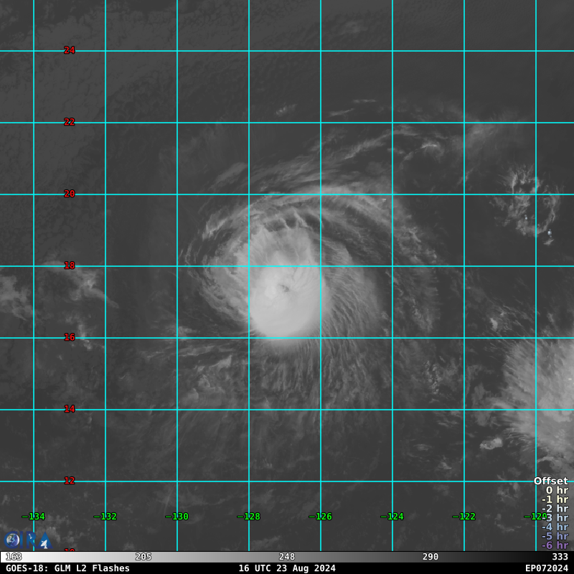Select the 0 hr offset legend entry

point(556,491)
